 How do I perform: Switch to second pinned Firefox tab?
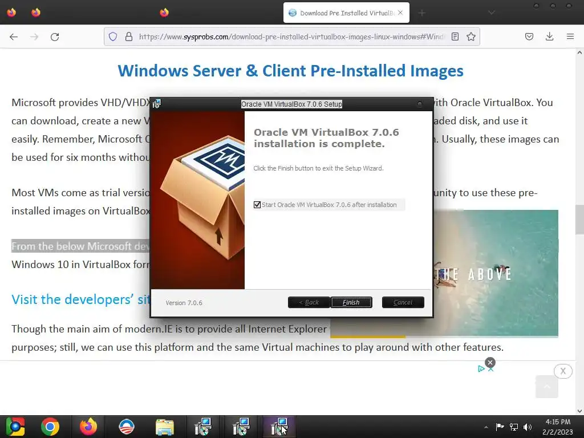(x=36, y=13)
